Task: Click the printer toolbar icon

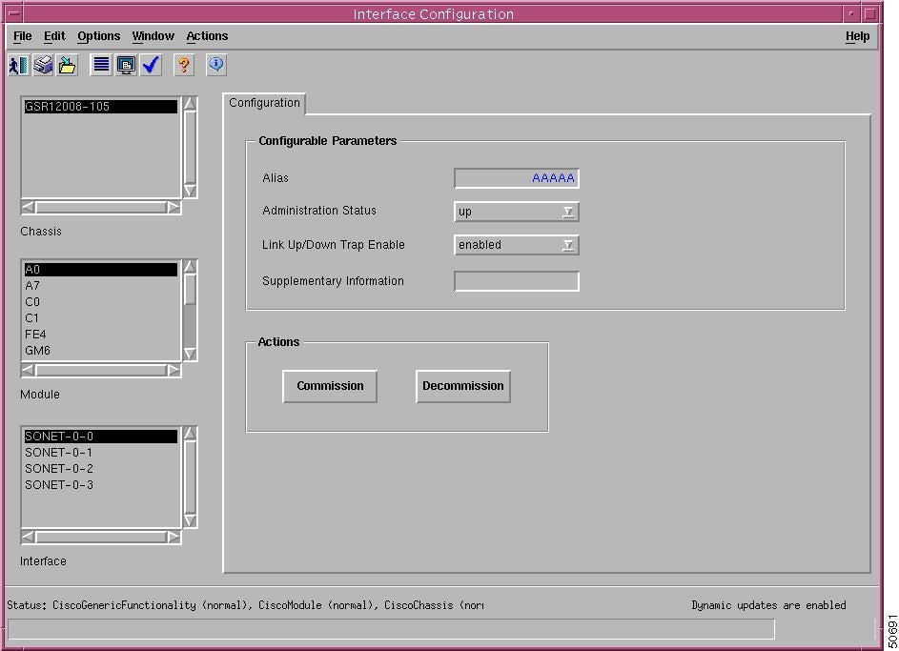Action: coord(43,66)
